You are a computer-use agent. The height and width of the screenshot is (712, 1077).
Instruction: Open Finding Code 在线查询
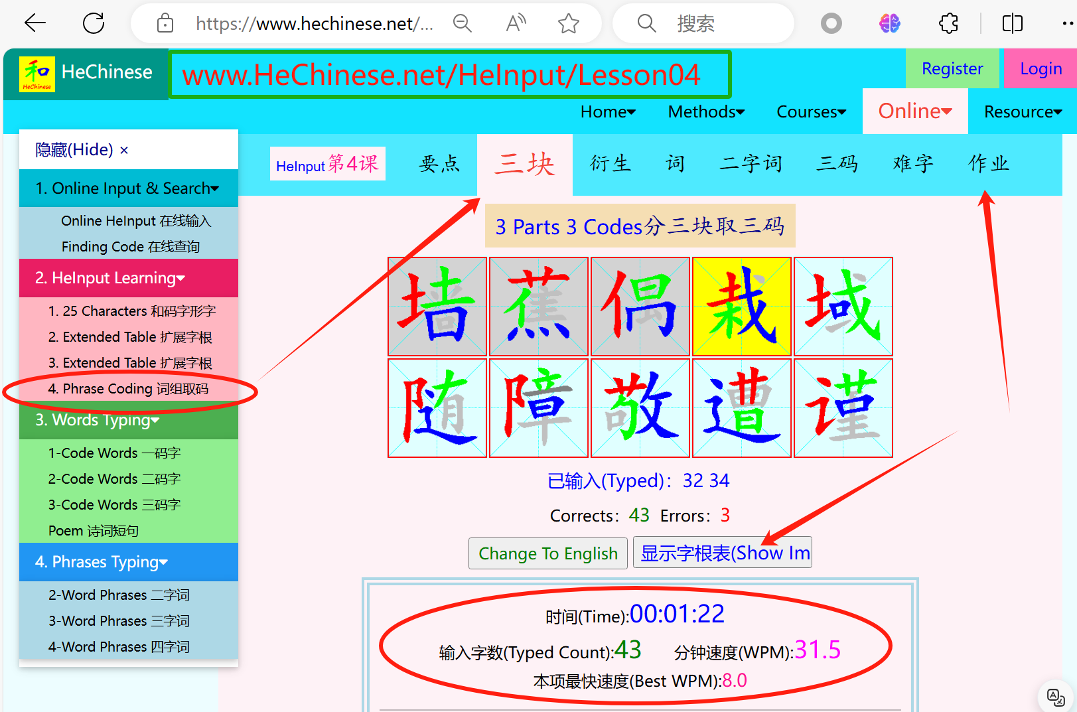click(131, 246)
